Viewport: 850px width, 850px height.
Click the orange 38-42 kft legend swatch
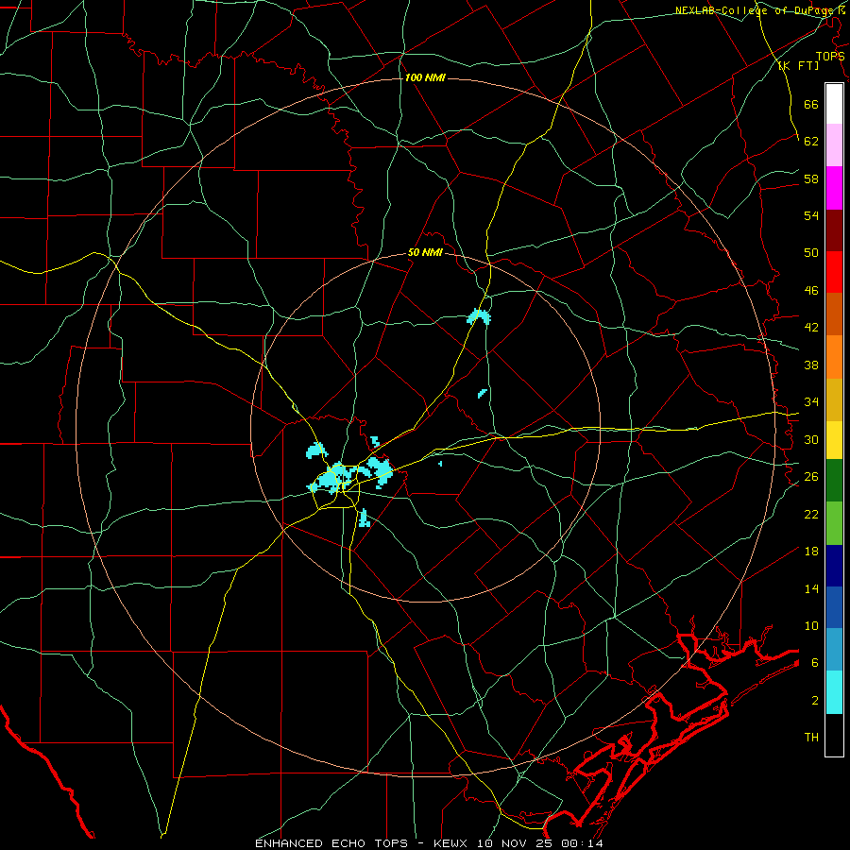click(x=834, y=357)
